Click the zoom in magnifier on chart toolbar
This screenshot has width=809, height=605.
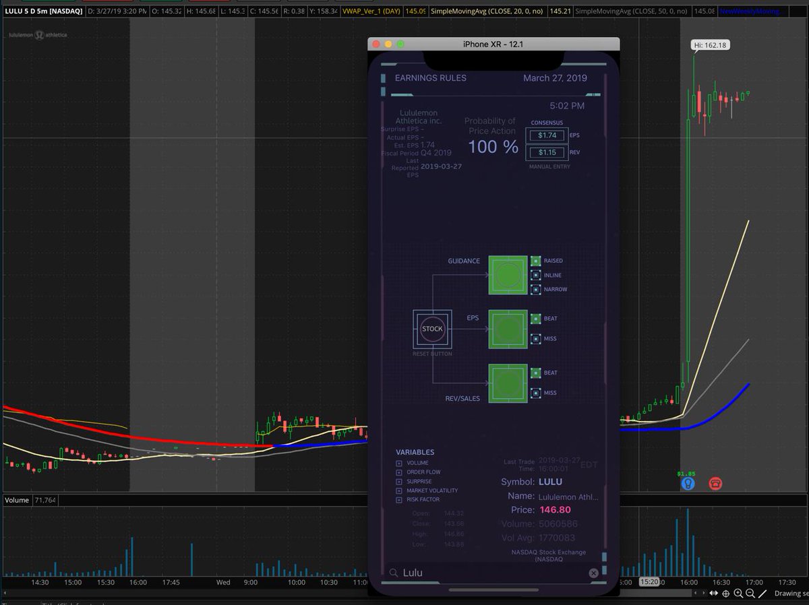738,594
